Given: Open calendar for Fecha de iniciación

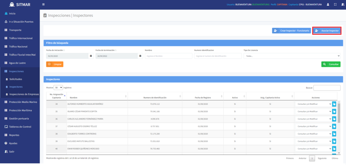Looking at the screenshot, I should pyautogui.click(x=91, y=56).
